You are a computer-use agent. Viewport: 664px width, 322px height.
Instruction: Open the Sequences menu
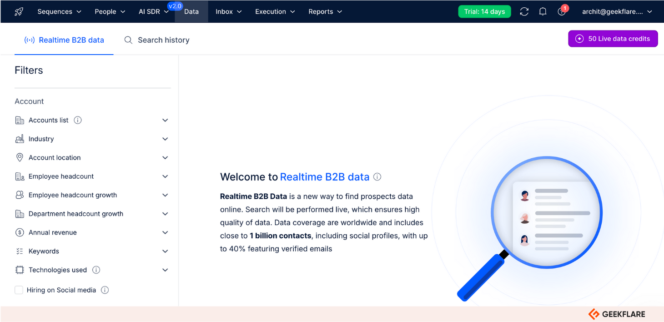tap(59, 12)
